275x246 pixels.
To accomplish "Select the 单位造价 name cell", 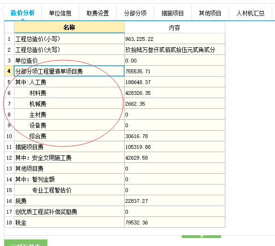I will pos(69,61).
